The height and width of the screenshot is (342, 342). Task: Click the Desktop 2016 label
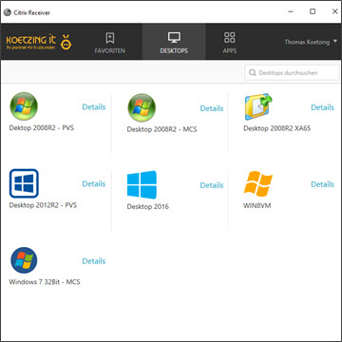coord(147,206)
